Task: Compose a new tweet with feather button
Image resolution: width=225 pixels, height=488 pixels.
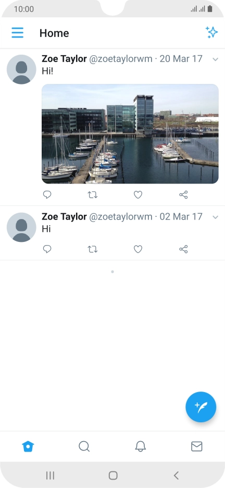Action: pos(201,407)
